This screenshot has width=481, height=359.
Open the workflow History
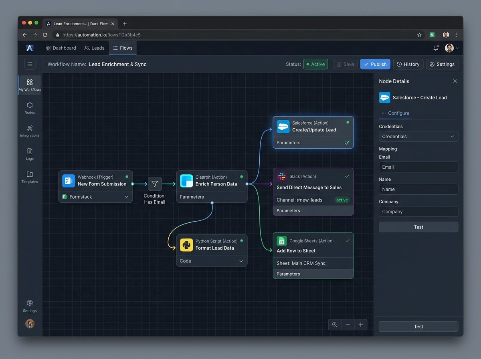(x=408, y=64)
